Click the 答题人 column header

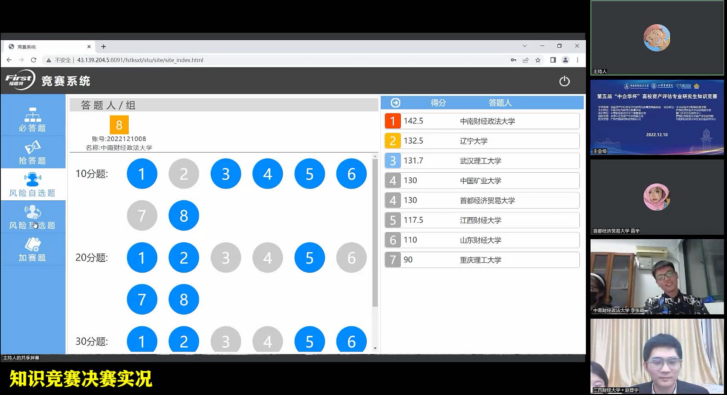click(x=500, y=103)
